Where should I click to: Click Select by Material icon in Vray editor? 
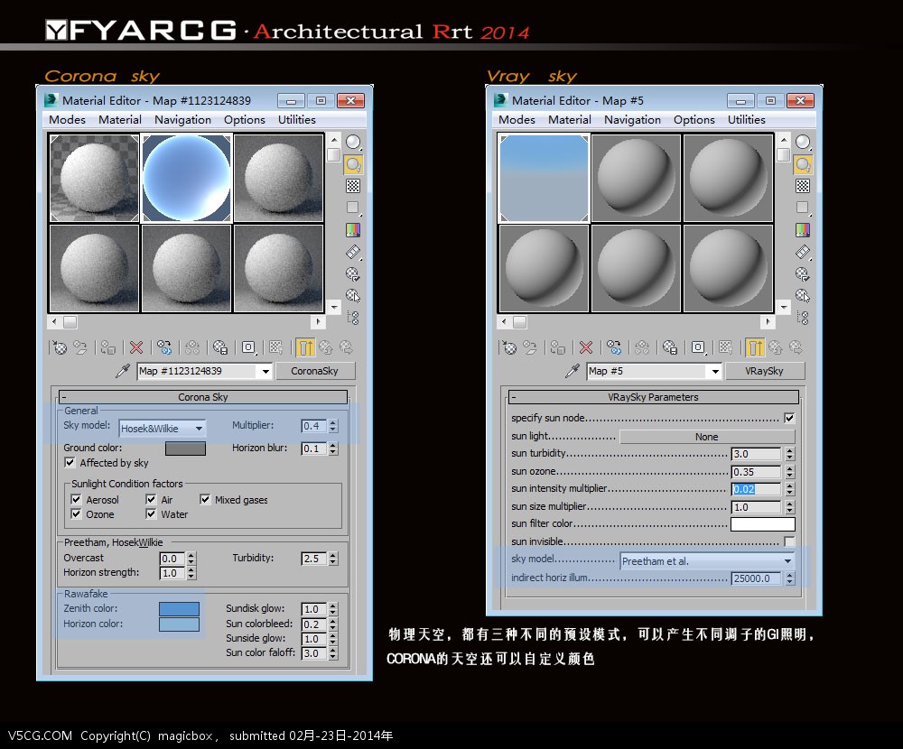pyautogui.click(x=803, y=296)
